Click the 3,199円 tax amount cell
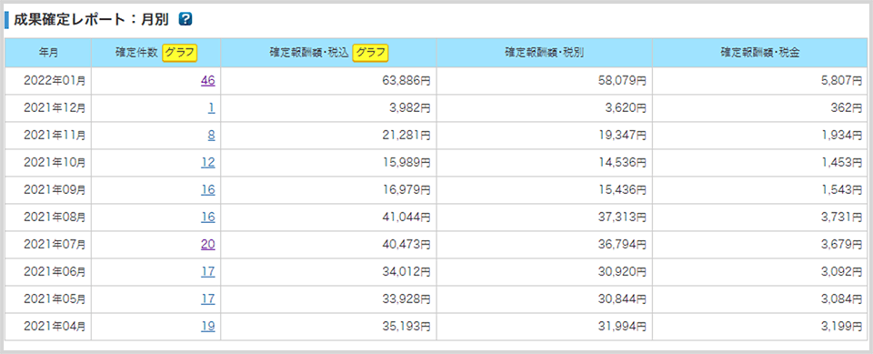 [x=760, y=327]
